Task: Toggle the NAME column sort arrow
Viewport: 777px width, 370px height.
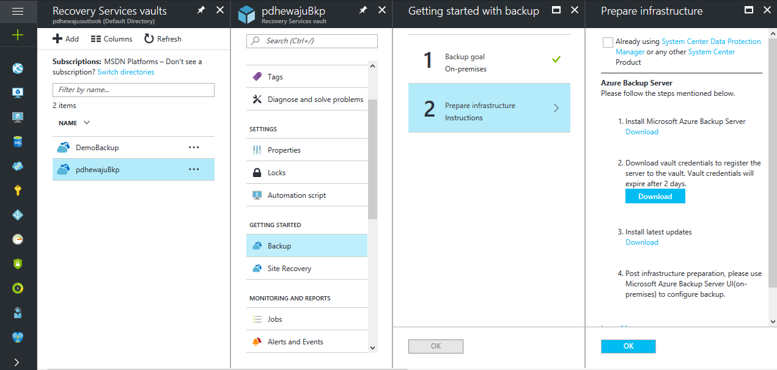Action: [x=86, y=123]
